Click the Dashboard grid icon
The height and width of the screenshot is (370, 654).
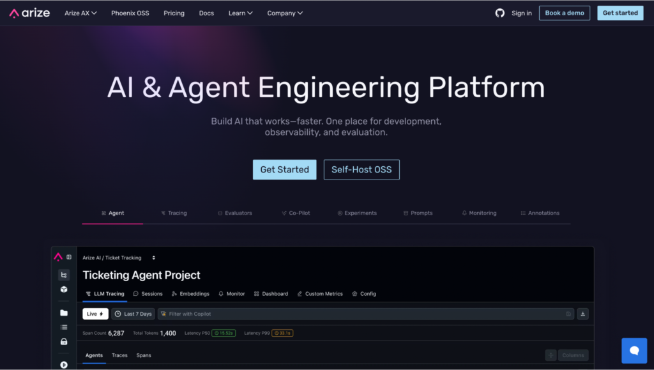(x=257, y=294)
